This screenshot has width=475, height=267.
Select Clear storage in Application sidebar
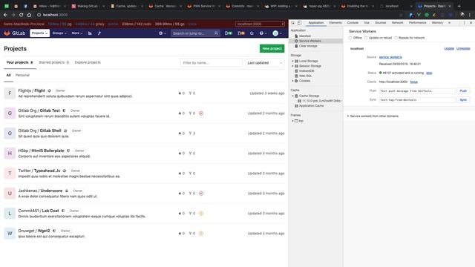pyautogui.click(x=308, y=46)
